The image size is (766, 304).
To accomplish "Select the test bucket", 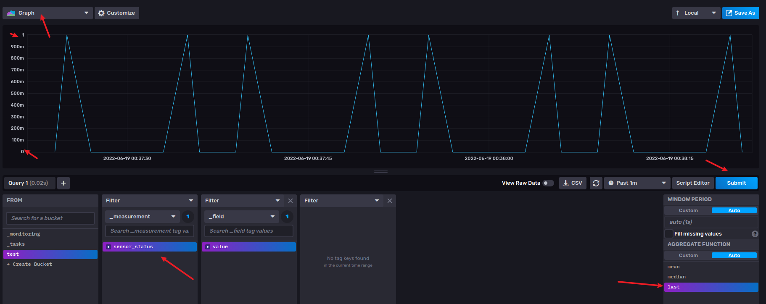I will click(50, 254).
